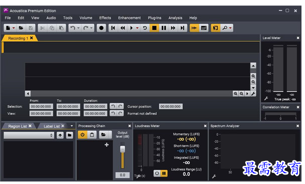Reset the Loudness Meter

157,173
